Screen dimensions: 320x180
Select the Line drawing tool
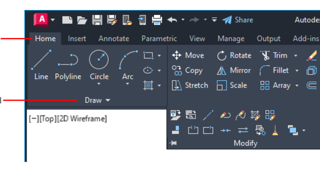(41, 65)
